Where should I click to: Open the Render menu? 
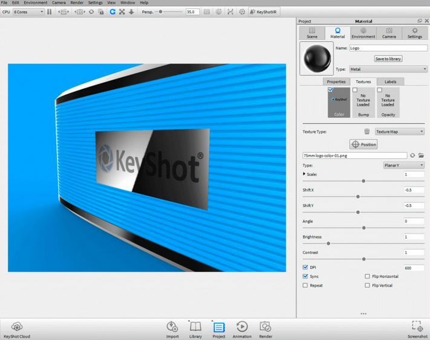point(77,2)
